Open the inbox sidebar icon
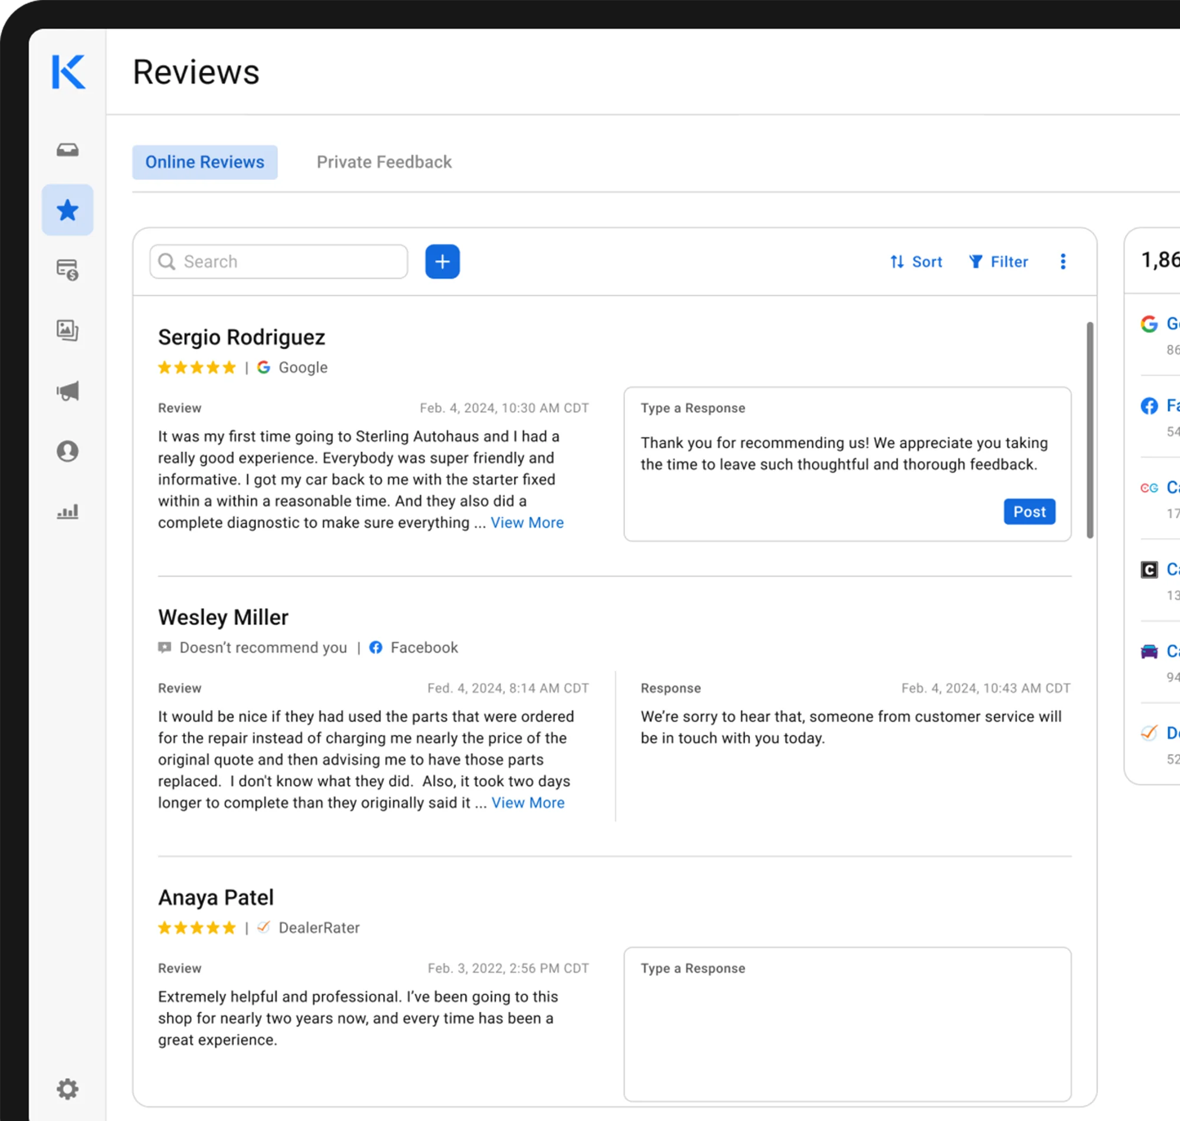Viewport: 1180px width, 1121px height. [67, 149]
